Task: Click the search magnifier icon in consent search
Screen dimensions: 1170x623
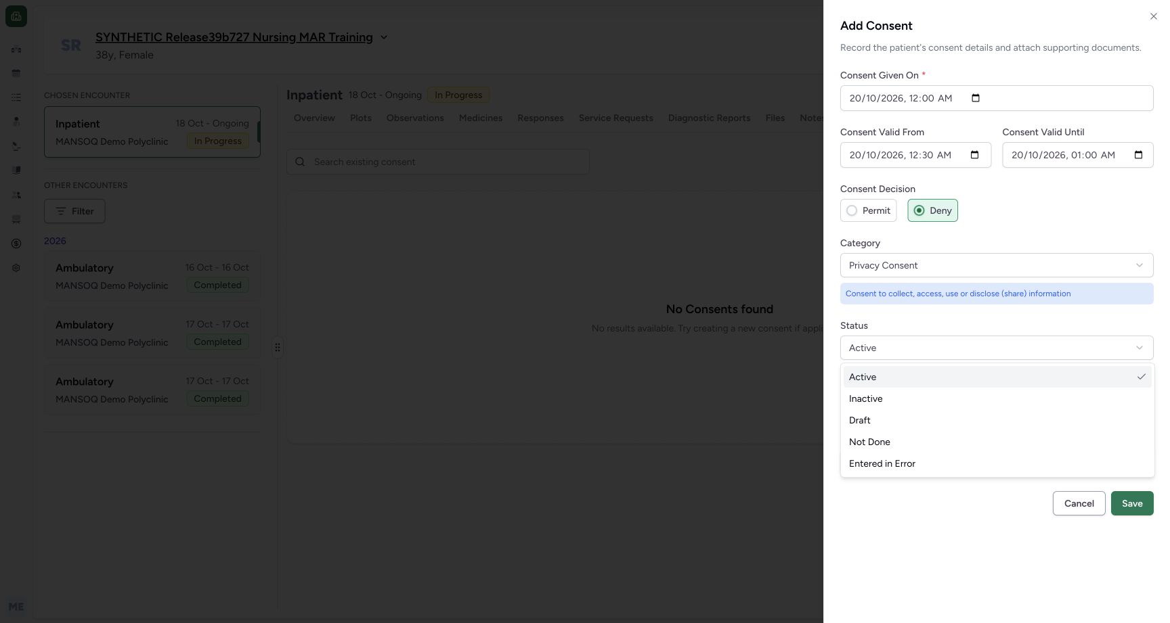Action: [300, 162]
